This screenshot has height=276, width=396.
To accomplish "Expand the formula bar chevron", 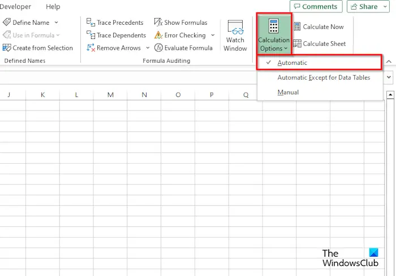I will pyautogui.click(x=389, y=77).
